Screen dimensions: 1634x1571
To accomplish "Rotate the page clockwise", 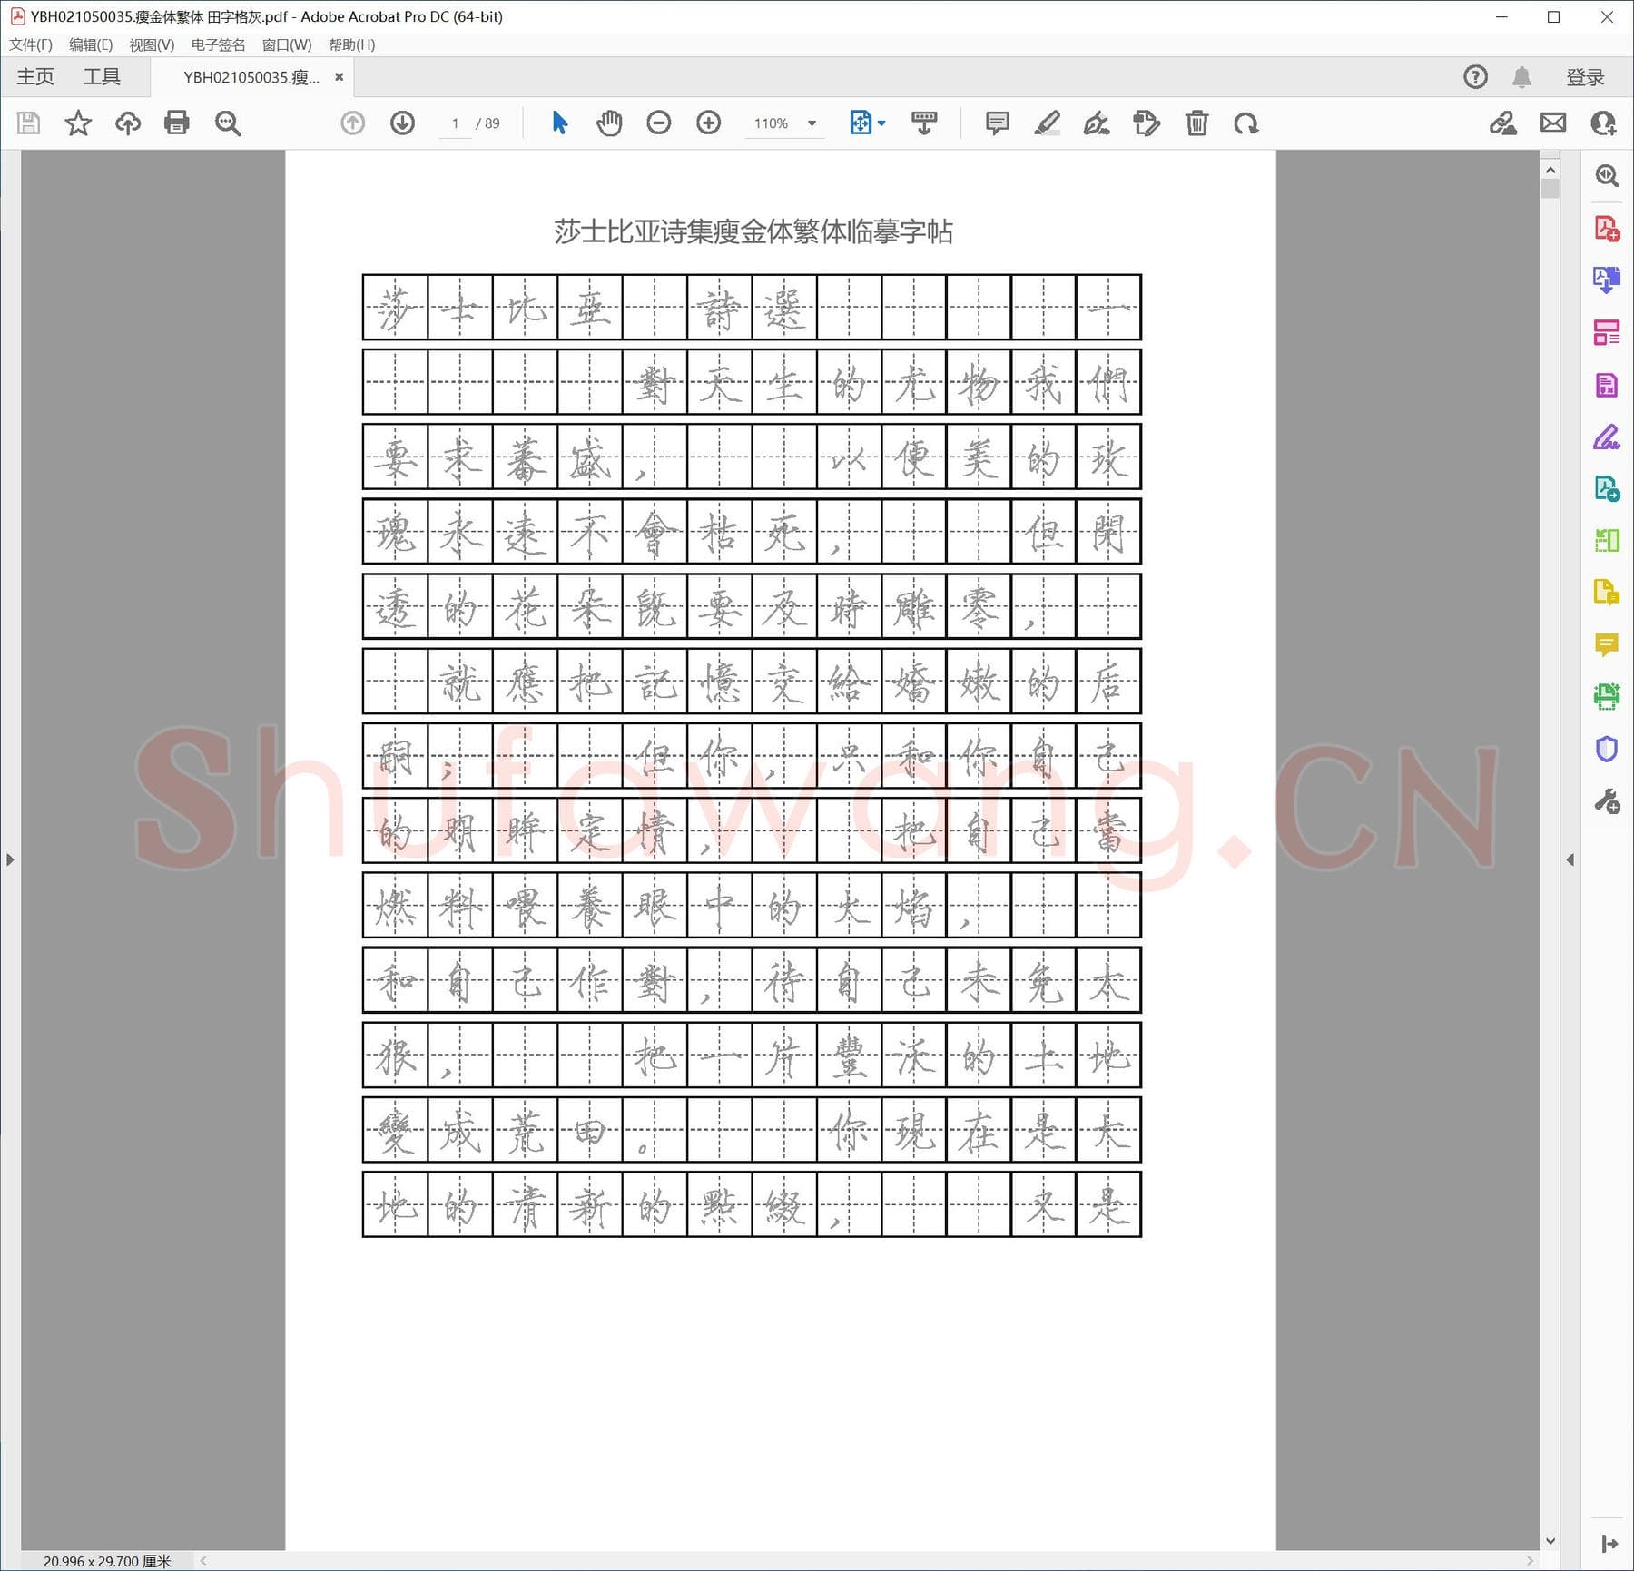I will (x=1245, y=123).
